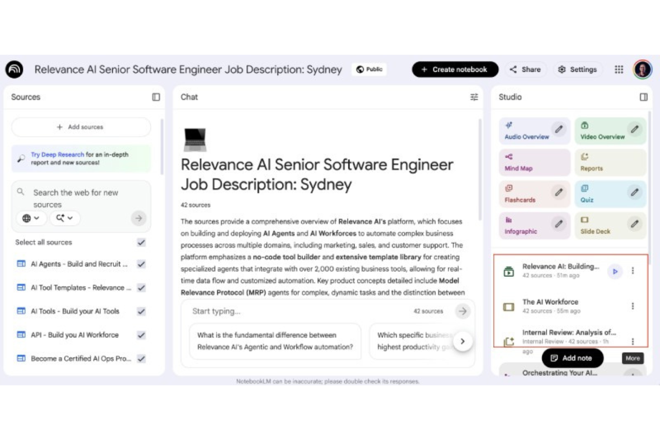660x440 pixels.
Task: Play the 'Relevance AI: Building...' audio
Action: tap(615, 271)
